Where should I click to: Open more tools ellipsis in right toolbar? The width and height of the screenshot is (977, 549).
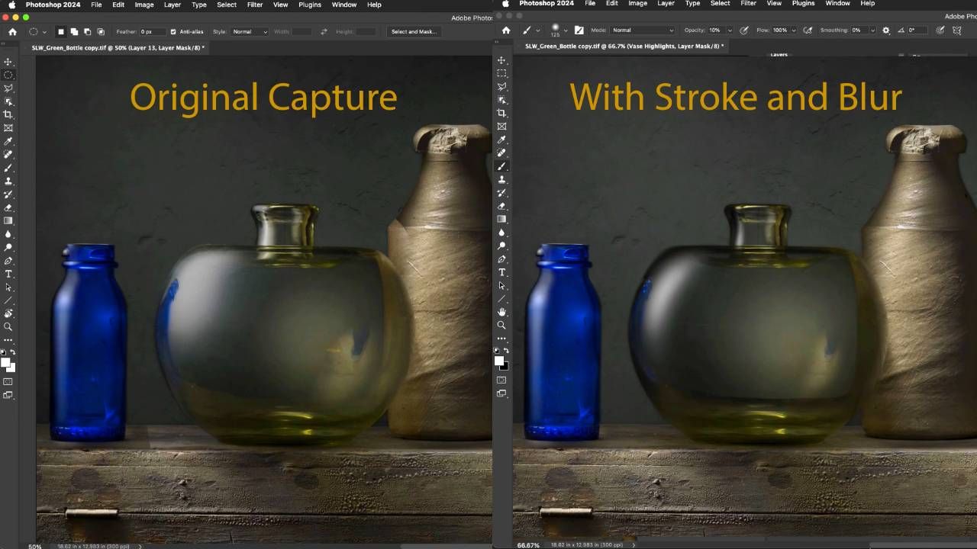click(x=501, y=339)
